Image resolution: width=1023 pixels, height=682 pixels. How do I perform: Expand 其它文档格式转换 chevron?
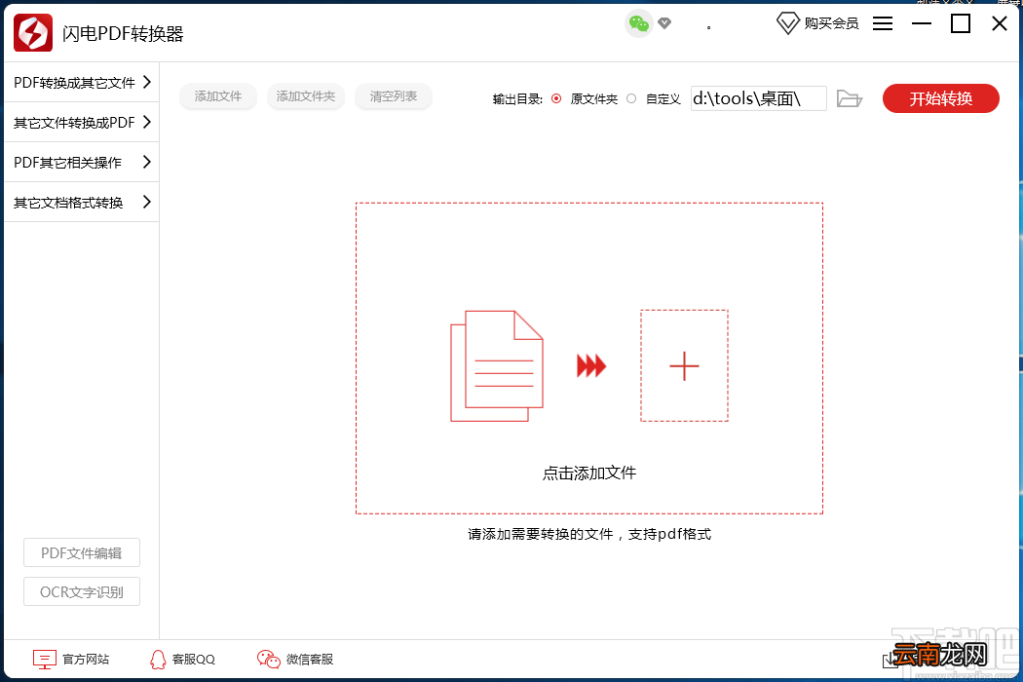pos(147,202)
